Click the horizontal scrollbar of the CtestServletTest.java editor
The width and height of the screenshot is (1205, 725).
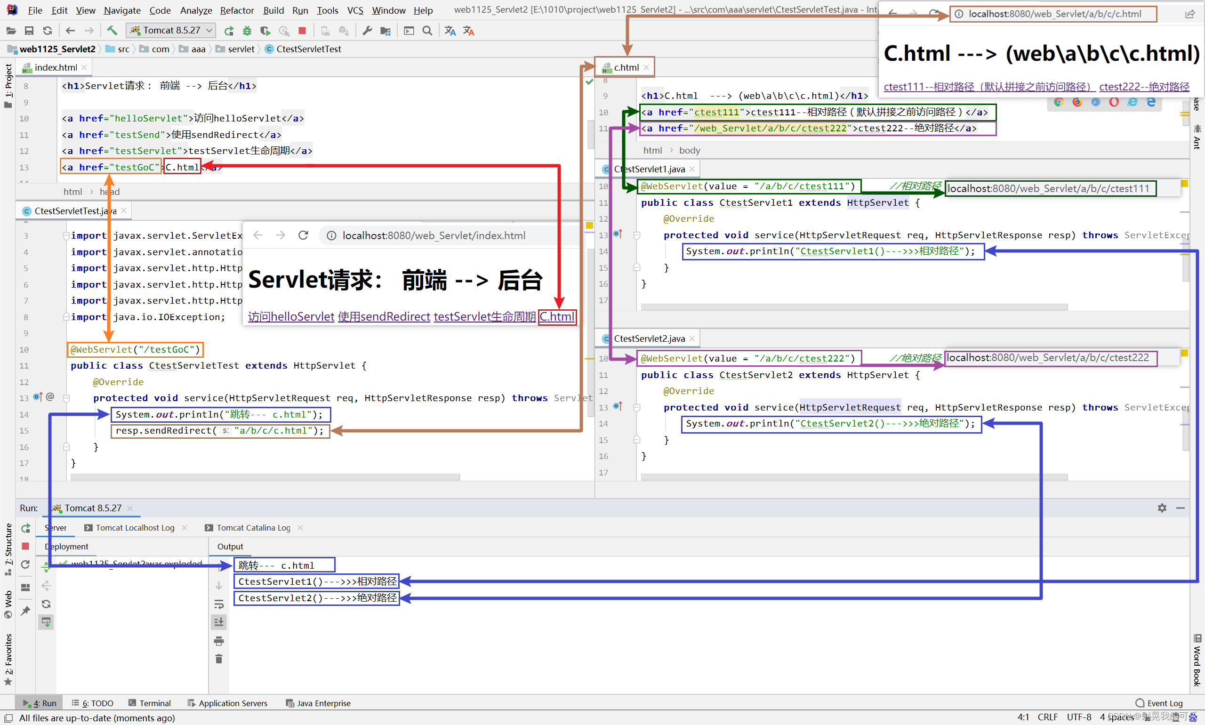tap(265, 477)
